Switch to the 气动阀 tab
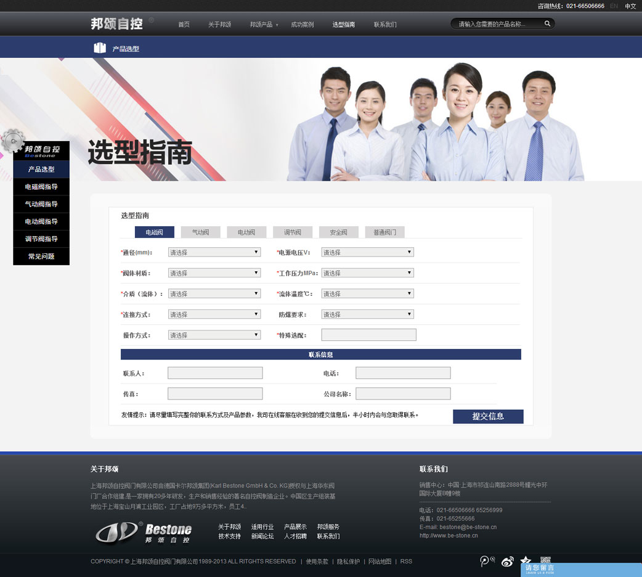Viewport: 642px width, 577px height. pos(200,232)
